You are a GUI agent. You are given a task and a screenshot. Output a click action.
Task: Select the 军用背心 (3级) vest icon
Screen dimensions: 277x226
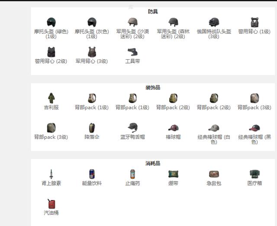pyautogui.click(x=92, y=52)
